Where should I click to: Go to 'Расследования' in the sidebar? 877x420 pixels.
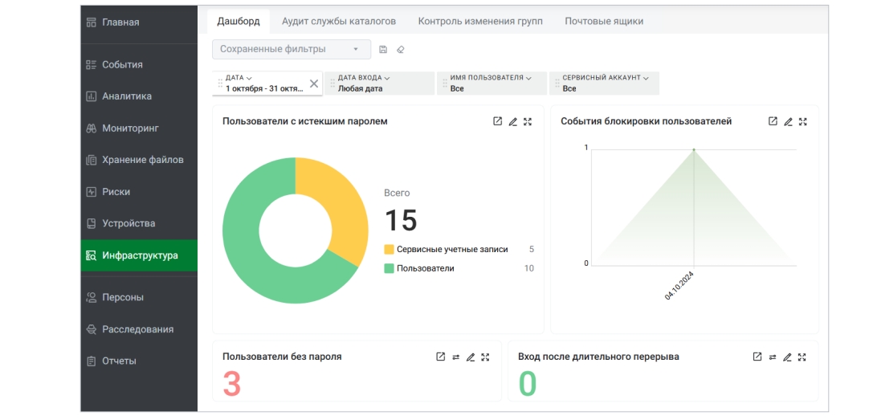coord(137,329)
